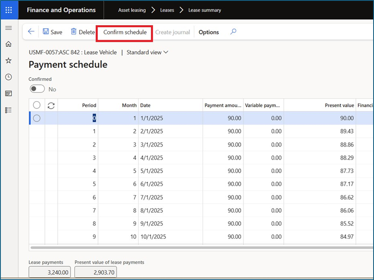Image resolution: width=374 pixels, height=280 pixels.
Task: Click the back arrow in toolbar
Action: click(x=31, y=32)
